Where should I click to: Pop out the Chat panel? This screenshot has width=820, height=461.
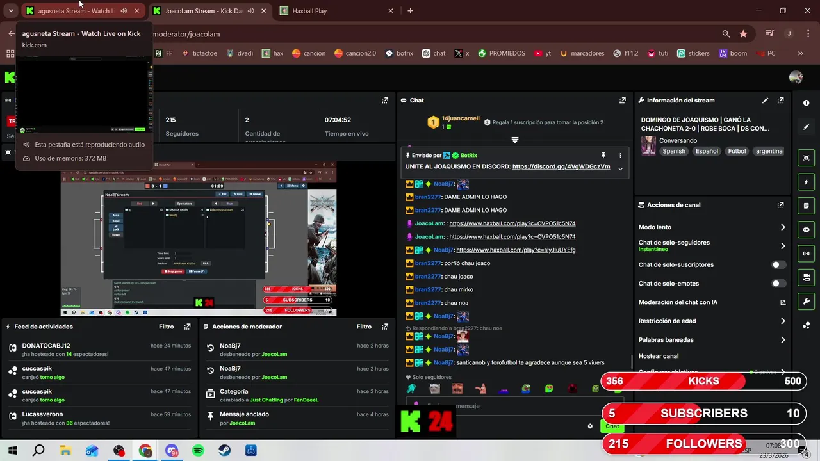[x=622, y=101]
